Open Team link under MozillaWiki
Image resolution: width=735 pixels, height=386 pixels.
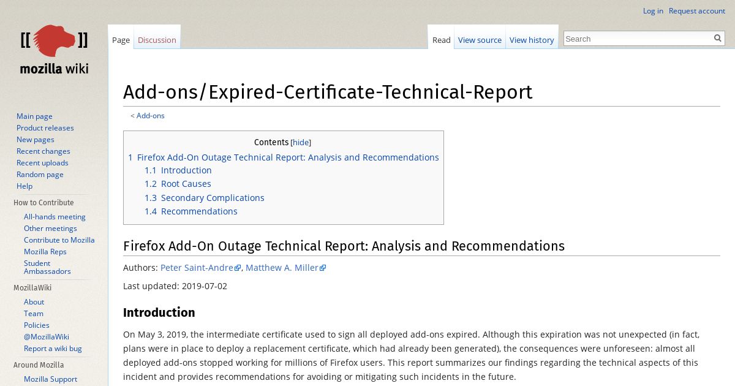[x=34, y=314]
